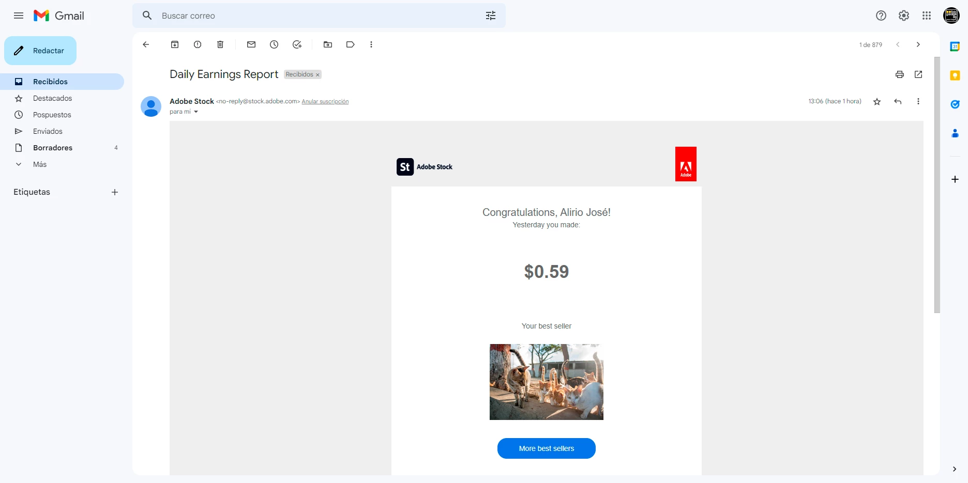968x483 pixels.
Task: Open message More options three dots
Action: pos(918,101)
